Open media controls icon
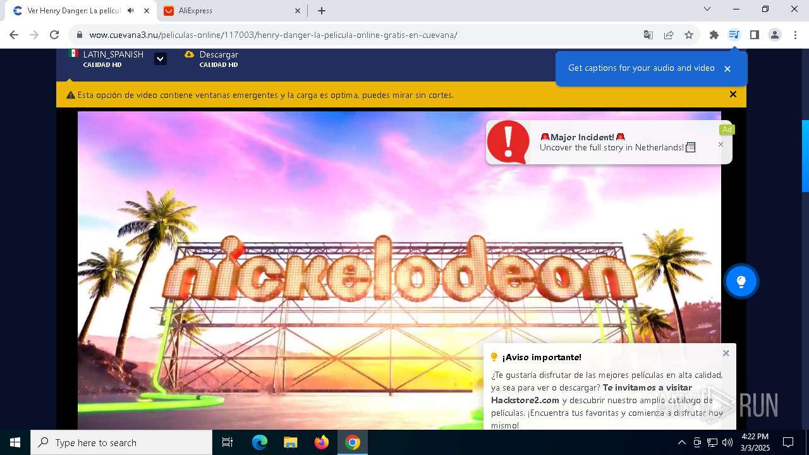809x455 pixels. [x=734, y=35]
